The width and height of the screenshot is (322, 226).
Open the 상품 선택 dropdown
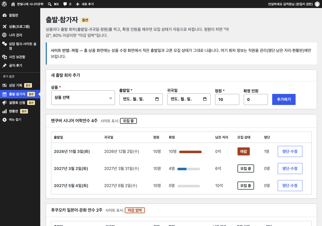click(83, 98)
